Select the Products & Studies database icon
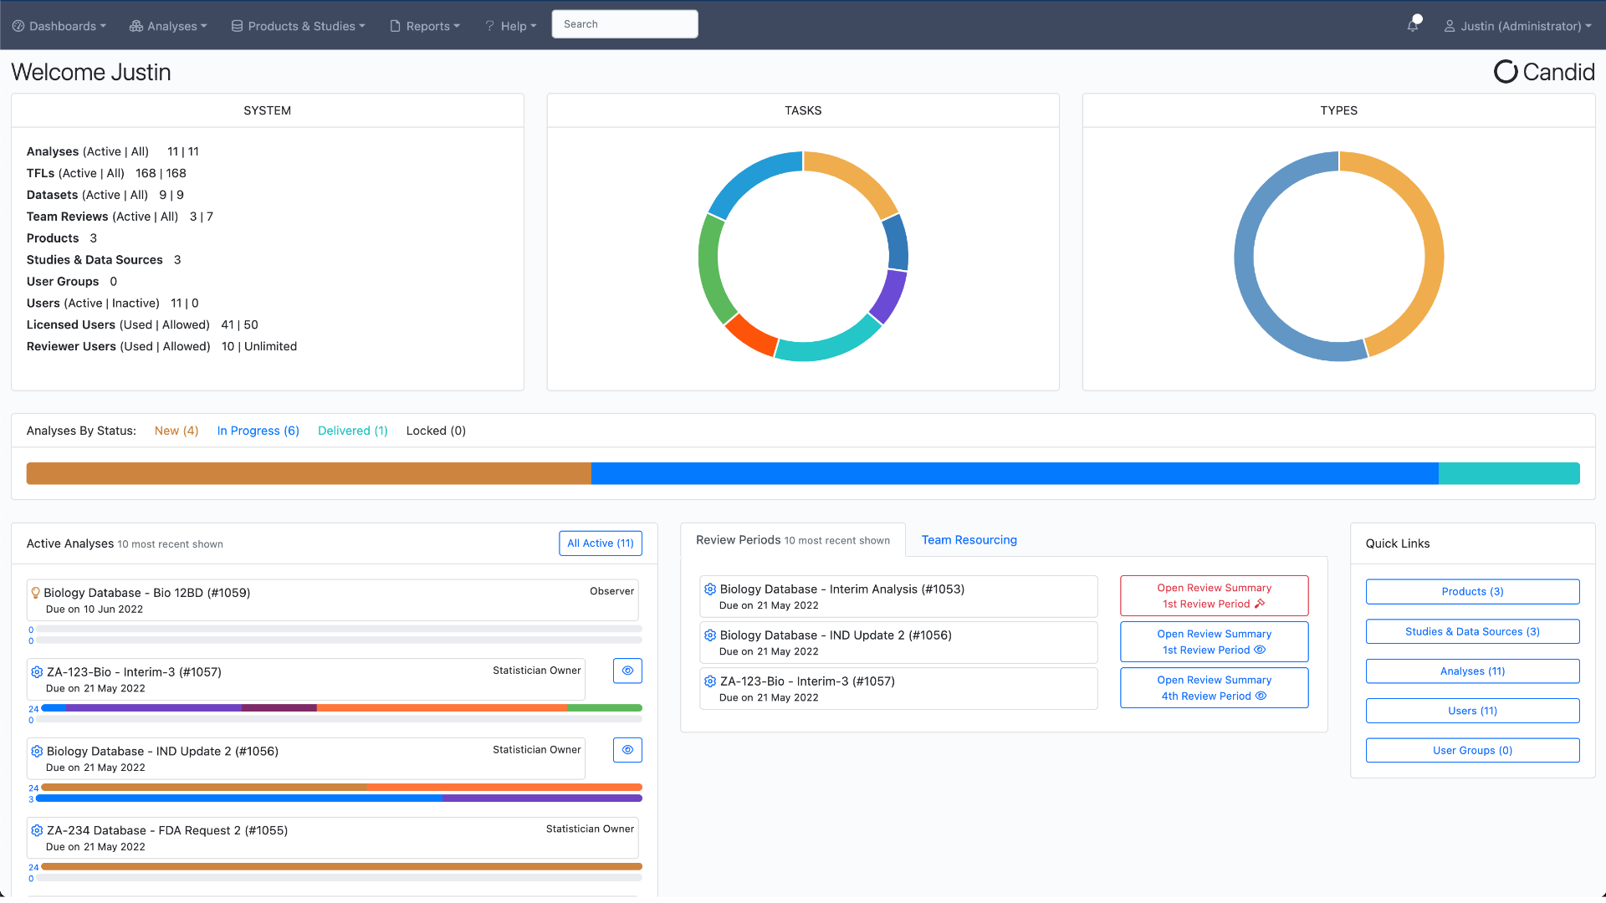 237,25
